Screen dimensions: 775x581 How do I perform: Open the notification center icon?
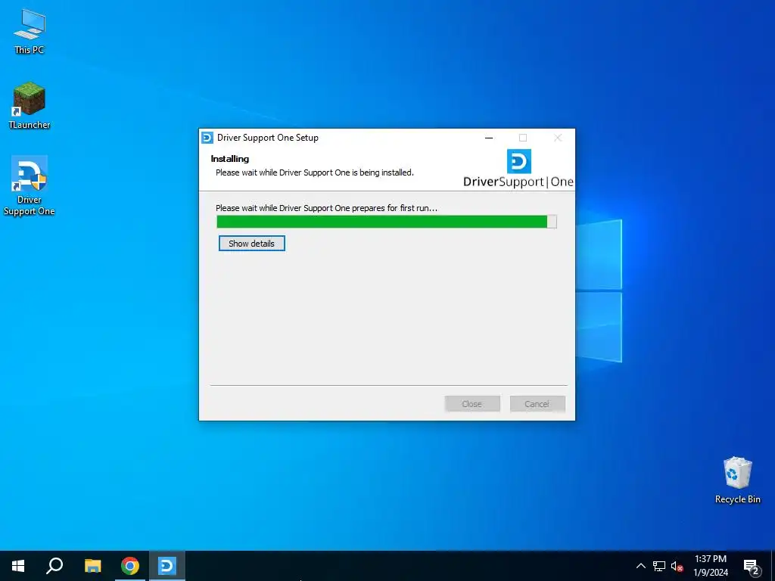click(751, 566)
